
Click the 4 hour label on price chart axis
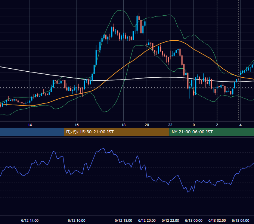coord(241,125)
